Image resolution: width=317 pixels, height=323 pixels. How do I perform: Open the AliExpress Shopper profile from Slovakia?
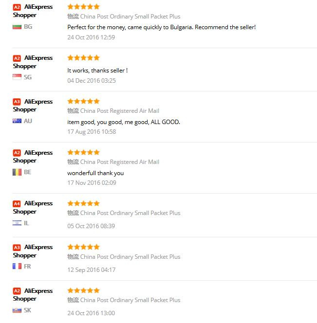(x=33, y=295)
